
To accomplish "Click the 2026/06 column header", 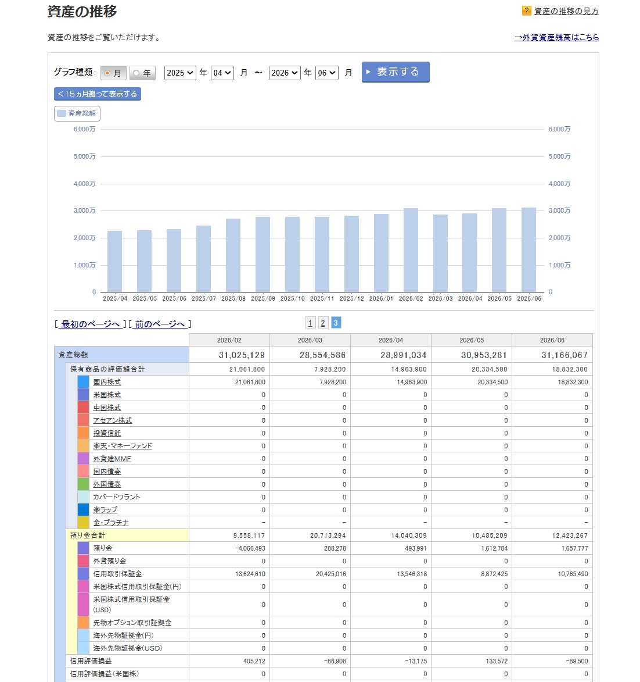I will [552, 340].
